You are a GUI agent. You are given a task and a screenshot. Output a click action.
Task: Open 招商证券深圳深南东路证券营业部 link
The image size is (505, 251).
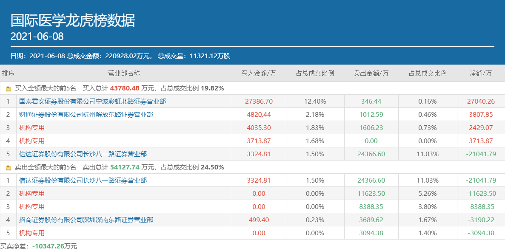[x=86, y=220]
